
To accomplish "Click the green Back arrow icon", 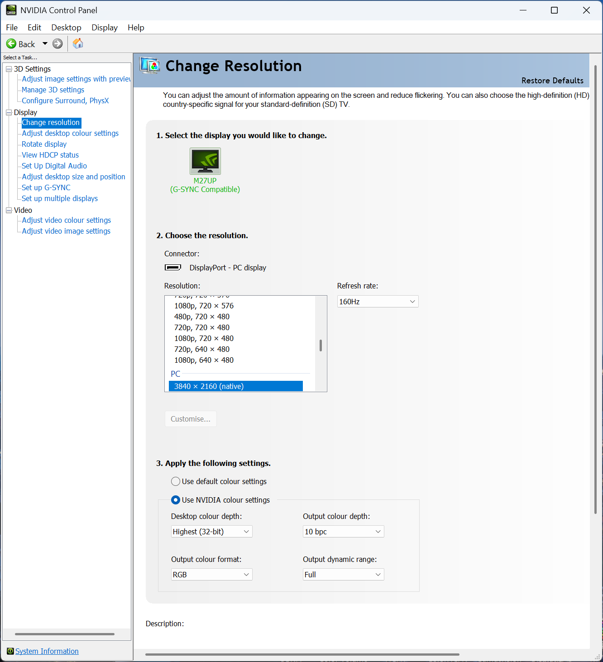I will click(x=11, y=44).
